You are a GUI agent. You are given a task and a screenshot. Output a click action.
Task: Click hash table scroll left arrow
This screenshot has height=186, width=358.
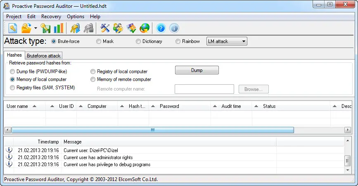tap(7, 130)
